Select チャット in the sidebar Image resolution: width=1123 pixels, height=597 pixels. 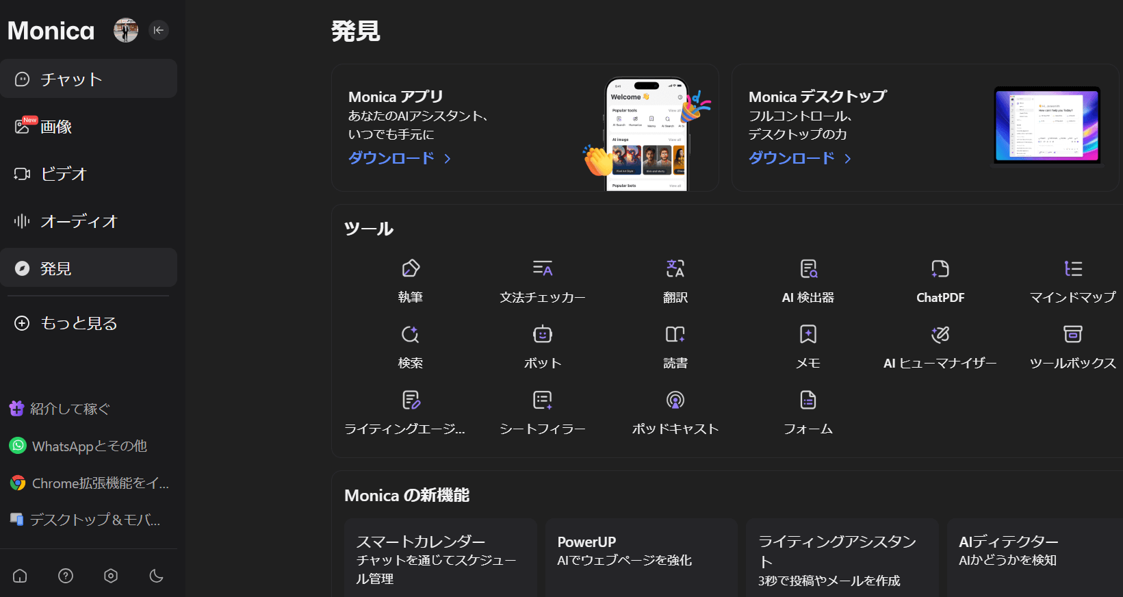[89, 79]
